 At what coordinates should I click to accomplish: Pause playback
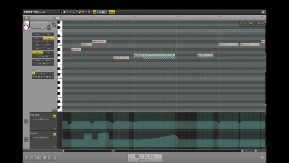click(x=38, y=158)
